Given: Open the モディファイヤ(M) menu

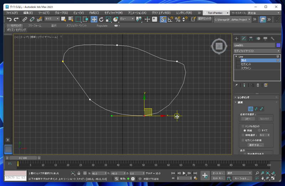Looking at the screenshot, I should [113, 13].
